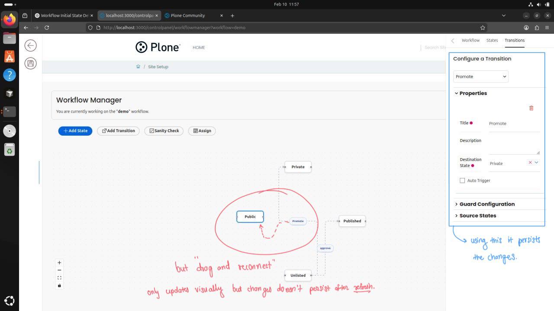Open the Destination State dropdown arrow
This screenshot has width=554, height=311.
tap(536, 163)
